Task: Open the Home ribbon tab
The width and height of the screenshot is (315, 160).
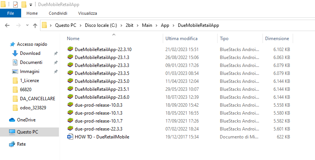Action: point(32,13)
